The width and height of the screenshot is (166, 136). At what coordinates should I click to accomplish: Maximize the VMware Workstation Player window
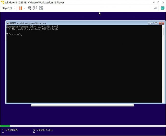[x=159, y=2]
